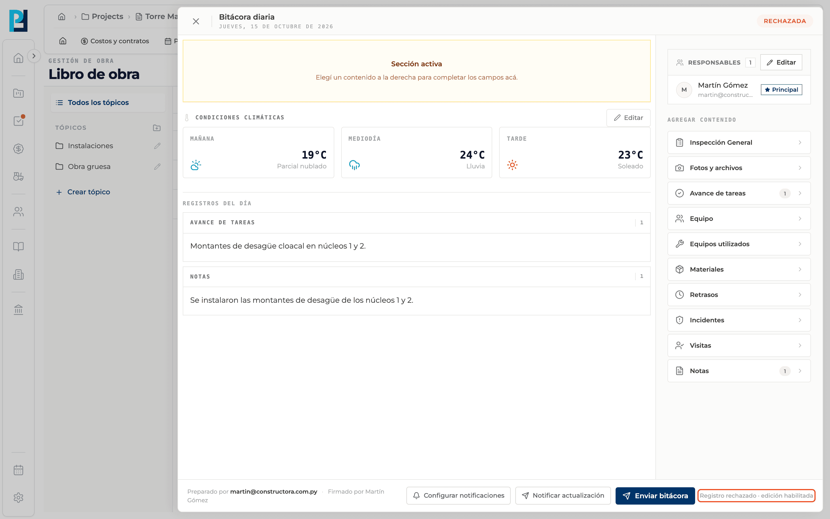Viewport: 830px width, 519px height.
Task: Open Materiales content item
Action: [x=739, y=270]
